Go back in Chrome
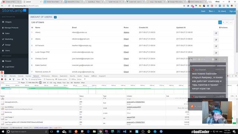This screenshot has height=134, width=238. [2, 6]
